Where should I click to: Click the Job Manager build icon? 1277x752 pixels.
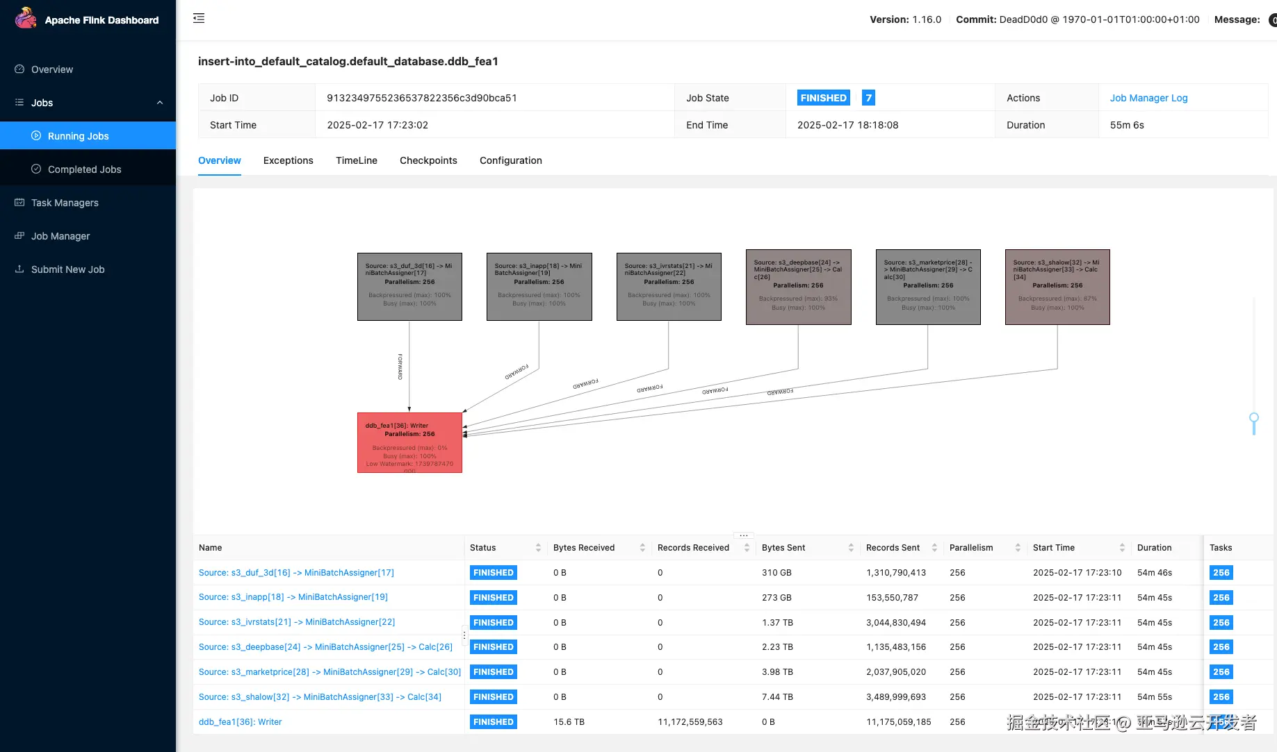pos(19,235)
